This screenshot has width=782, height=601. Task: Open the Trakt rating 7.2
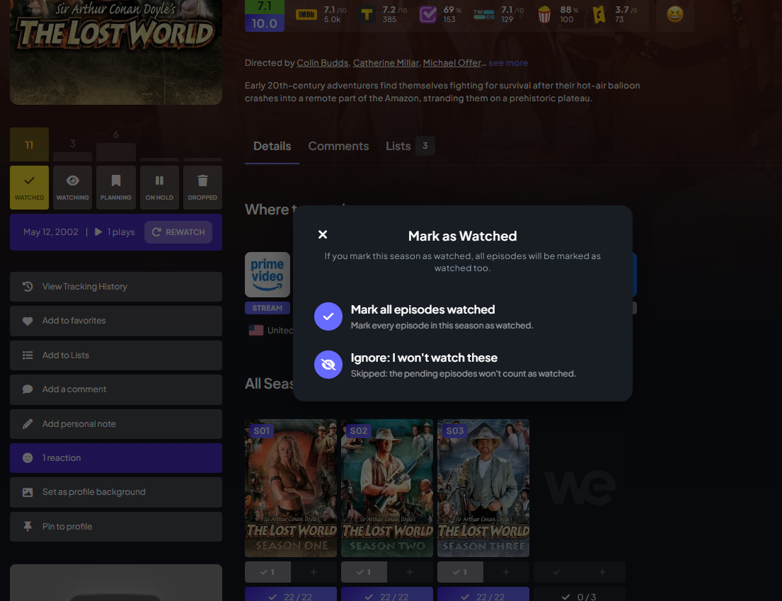tap(384, 14)
